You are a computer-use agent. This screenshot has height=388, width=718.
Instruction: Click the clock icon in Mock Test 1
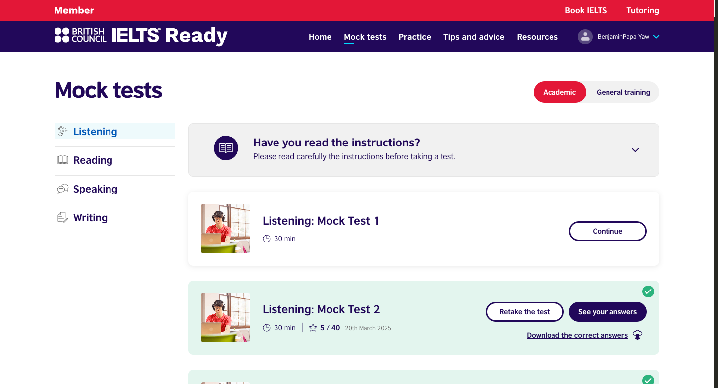pos(267,239)
